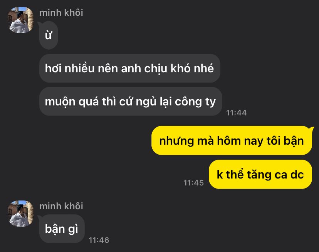Select the 'ừ' message bubble
Image resolution: width=319 pixels, height=252 pixels.
49,35
